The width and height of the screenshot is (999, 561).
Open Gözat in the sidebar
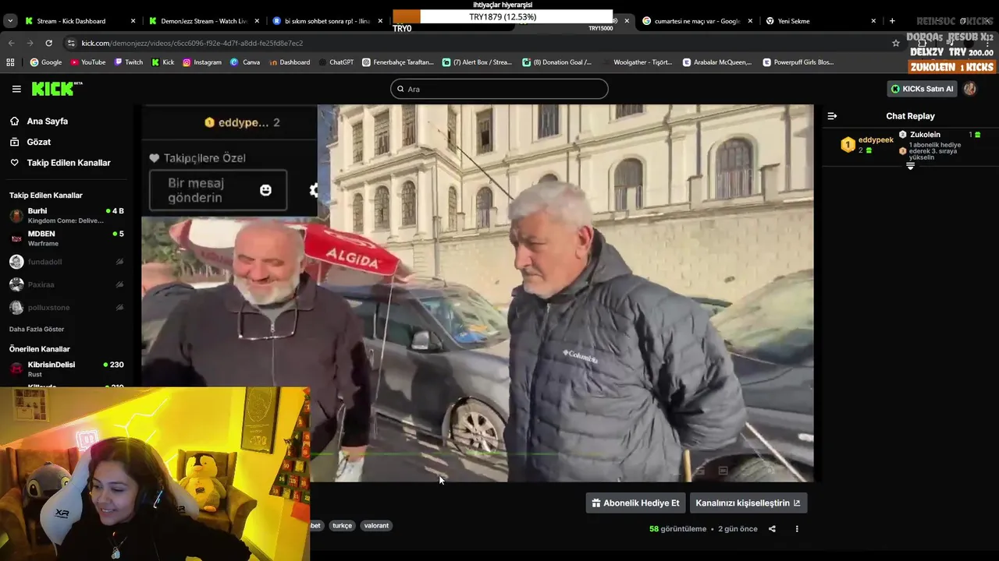pyautogui.click(x=38, y=142)
